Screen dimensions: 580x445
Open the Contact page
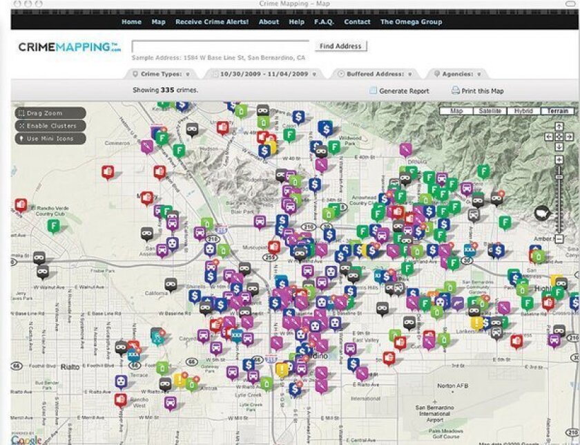point(357,22)
